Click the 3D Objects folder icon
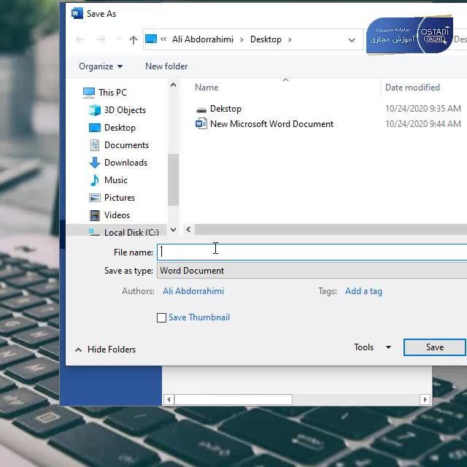467x467 pixels. [x=95, y=110]
